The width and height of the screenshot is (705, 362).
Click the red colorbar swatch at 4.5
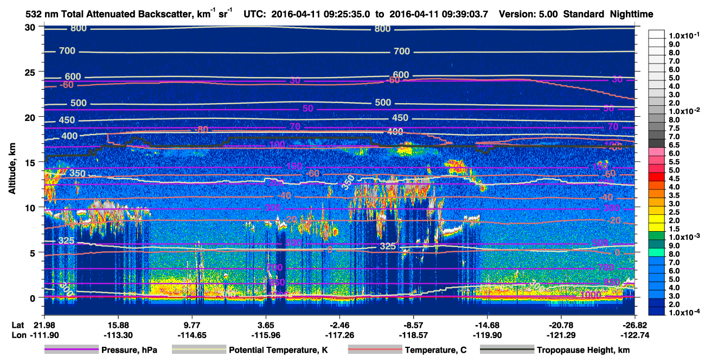pos(656,177)
